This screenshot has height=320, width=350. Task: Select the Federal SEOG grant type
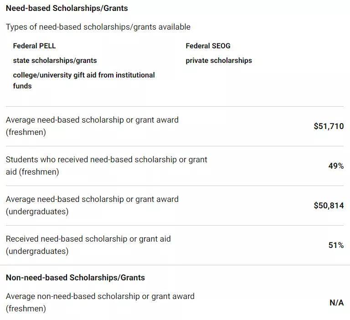(208, 46)
